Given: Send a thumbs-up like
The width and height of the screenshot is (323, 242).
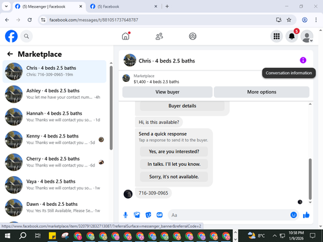Looking at the screenshot, I should 306,215.
